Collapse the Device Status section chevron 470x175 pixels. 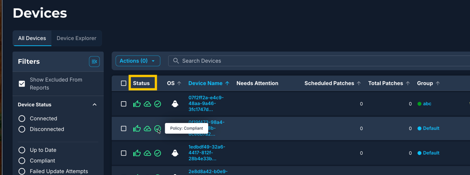[95, 105]
